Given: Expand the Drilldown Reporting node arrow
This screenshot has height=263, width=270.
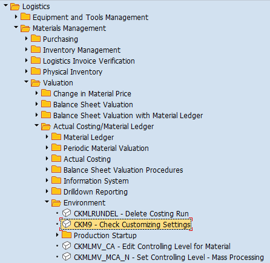Looking at the screenshot, I should (47, 191).
